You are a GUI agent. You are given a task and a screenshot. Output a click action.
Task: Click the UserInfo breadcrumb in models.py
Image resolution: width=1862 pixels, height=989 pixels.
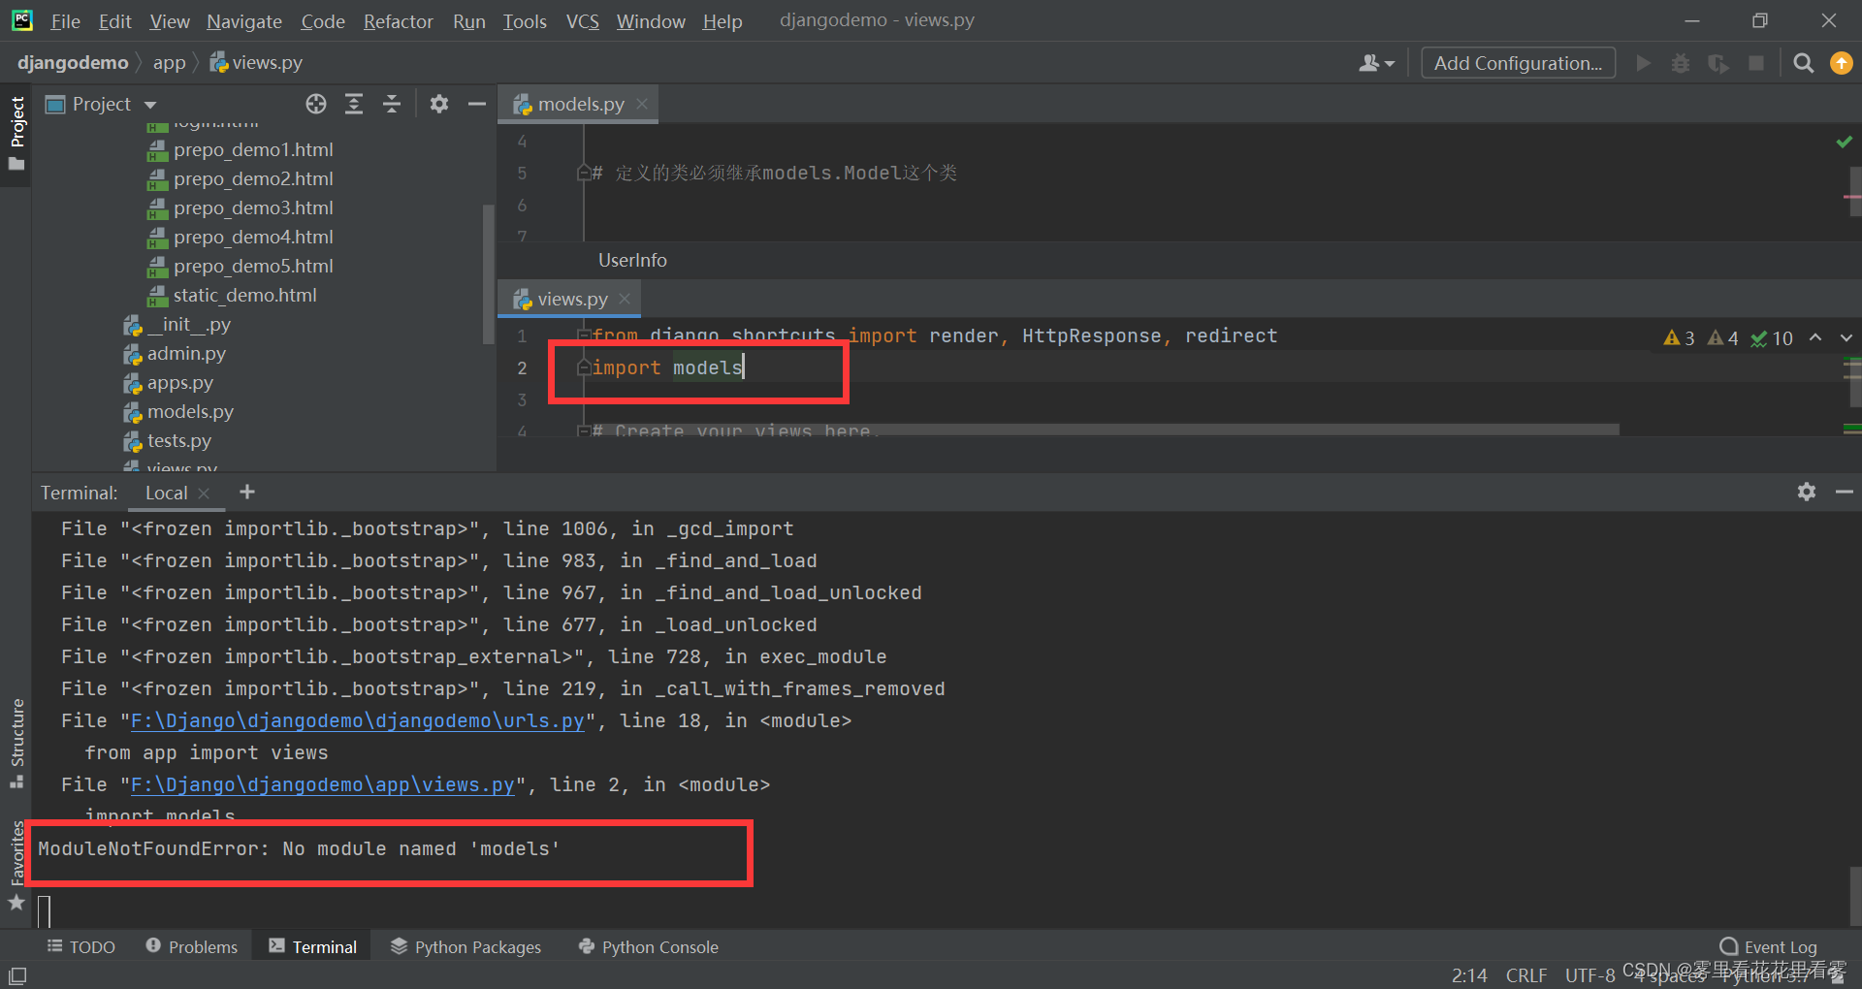point(632,260)
